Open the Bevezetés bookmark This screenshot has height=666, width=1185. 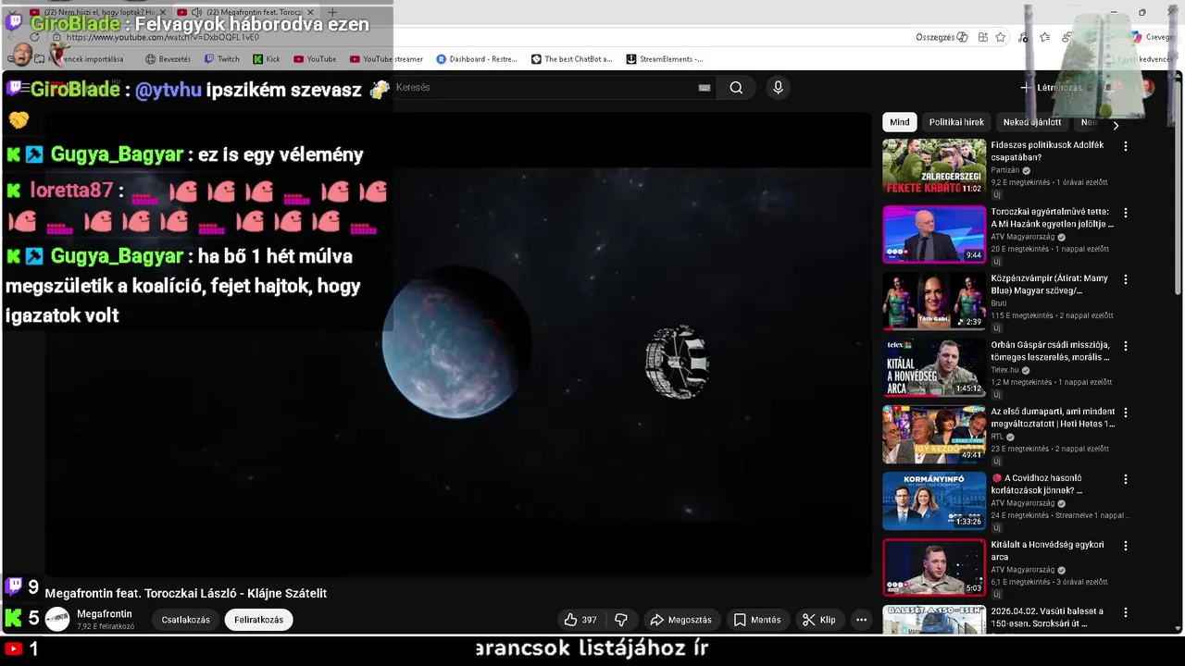(x=168, y=59)
